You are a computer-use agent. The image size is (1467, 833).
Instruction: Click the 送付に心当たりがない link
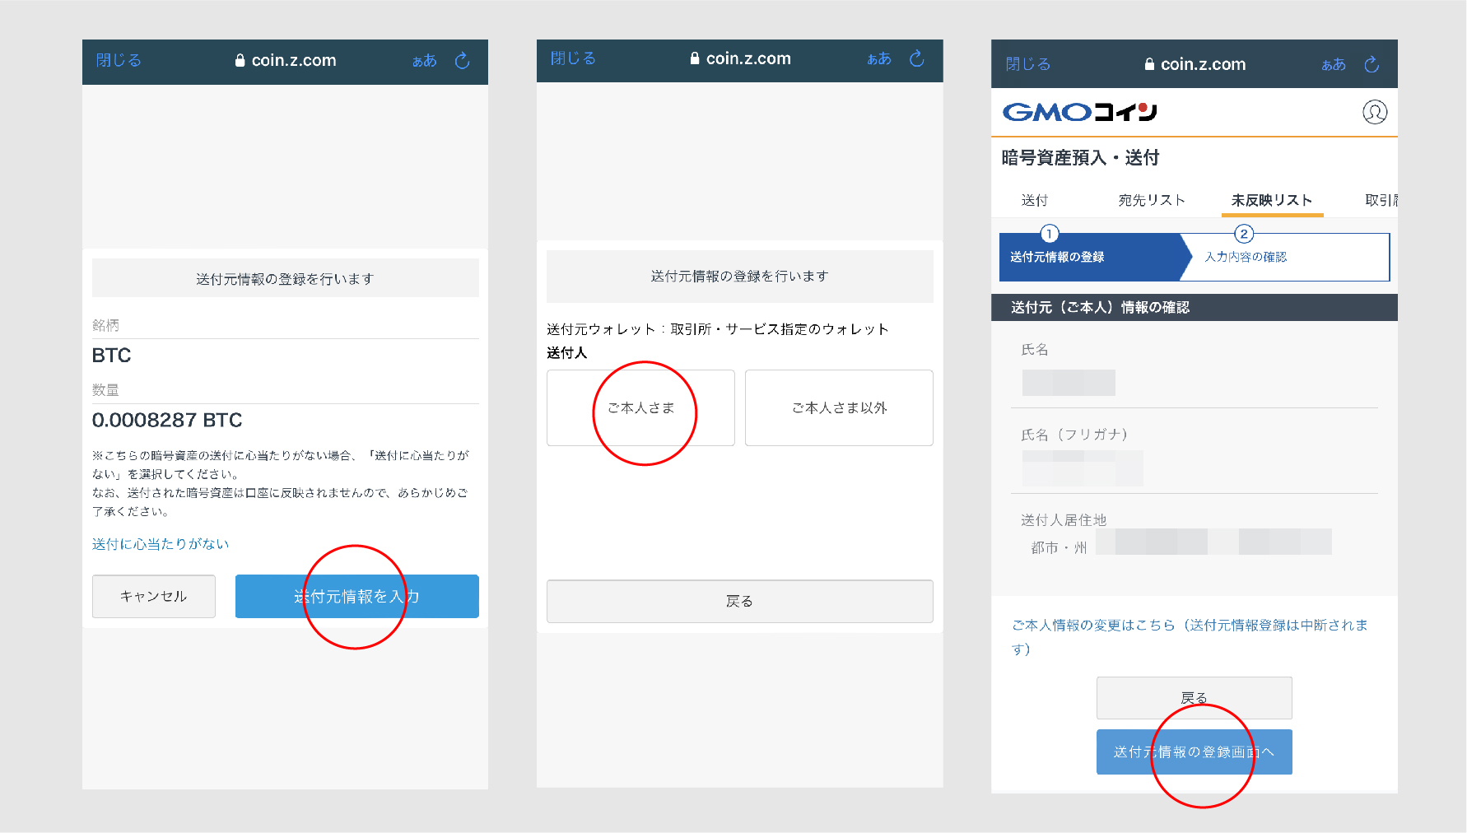[x=161, y=544]
